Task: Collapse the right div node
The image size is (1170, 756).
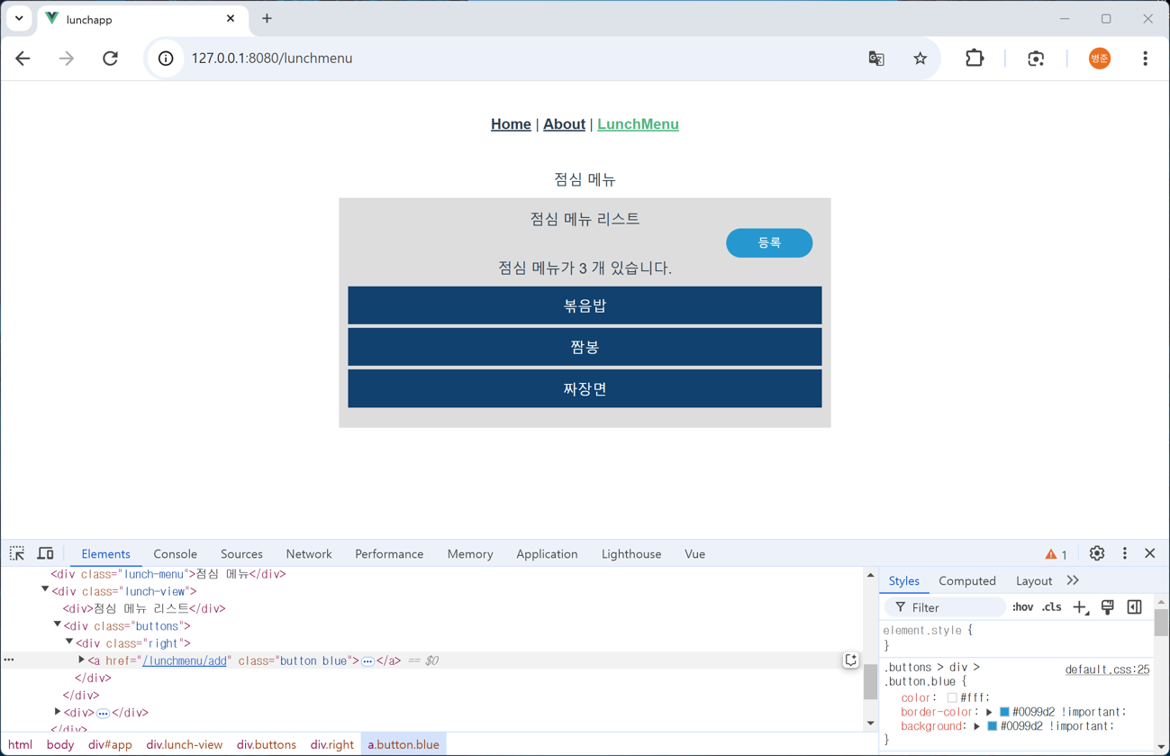Action: 69,642
